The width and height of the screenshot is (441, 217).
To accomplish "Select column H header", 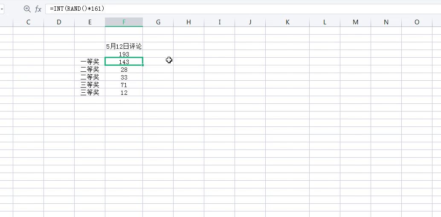I will tap(189, 22).
